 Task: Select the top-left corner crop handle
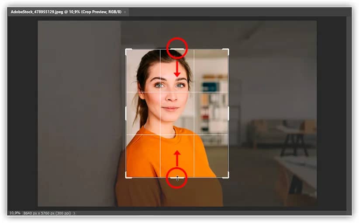[127, 50]
